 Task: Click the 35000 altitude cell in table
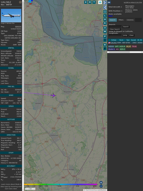pyautogui.click(x=140, y=43)
